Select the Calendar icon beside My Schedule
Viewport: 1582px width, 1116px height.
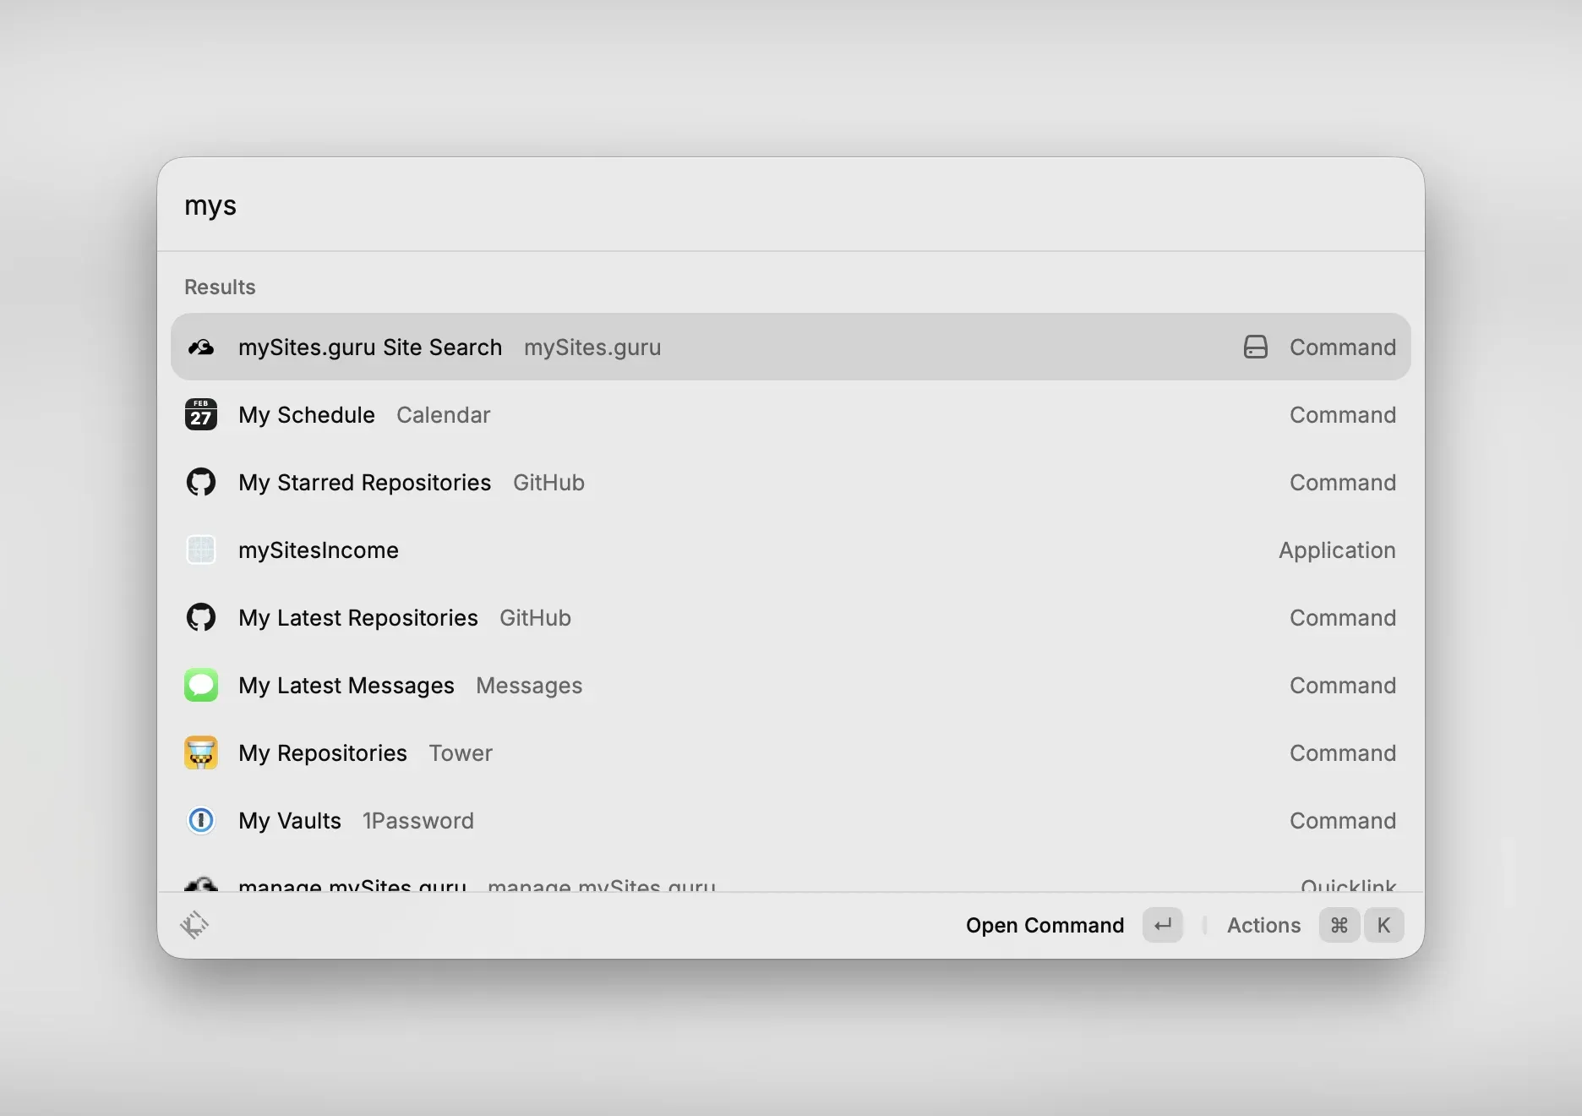pos(200,414)
